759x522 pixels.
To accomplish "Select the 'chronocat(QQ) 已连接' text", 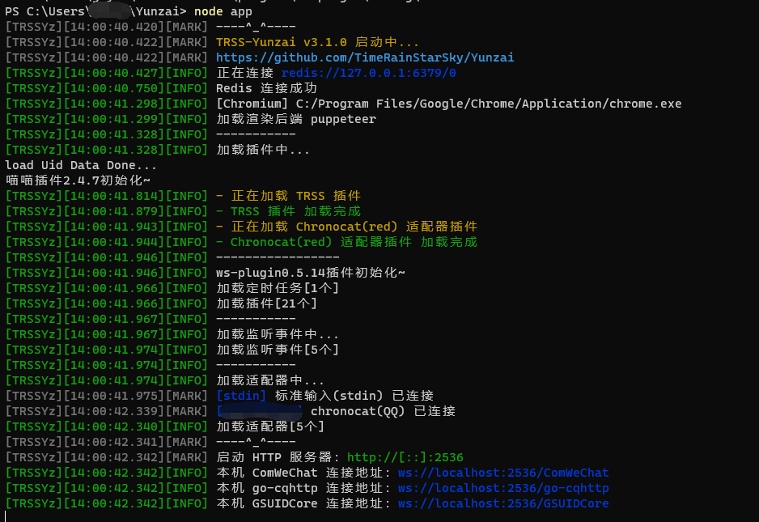I will pyautogui.click(x=383, y=412).
